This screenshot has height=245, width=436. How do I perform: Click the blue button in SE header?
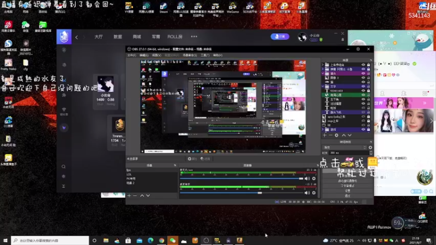(x=280, y=36)
